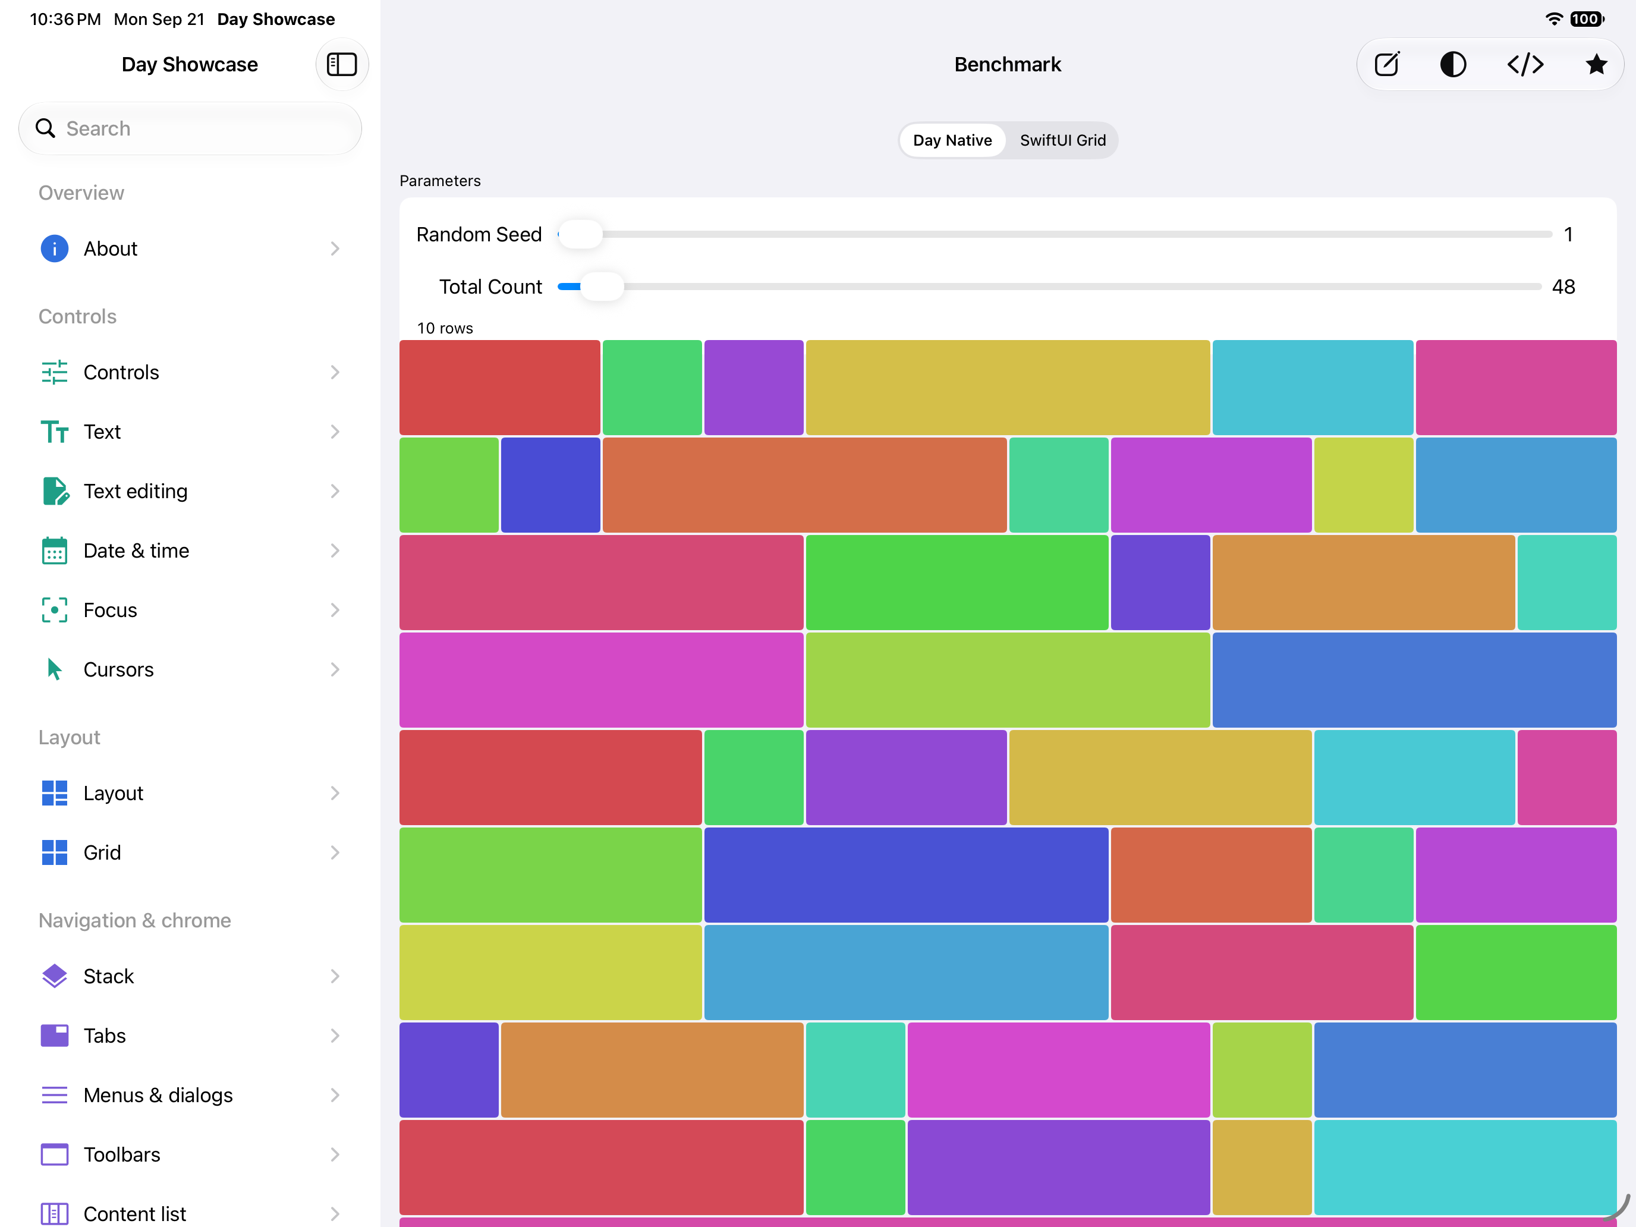Viewport: 1636px width, 1227px height.
Task: Click the Layout grid icon
Action: [x=54, y=793]
